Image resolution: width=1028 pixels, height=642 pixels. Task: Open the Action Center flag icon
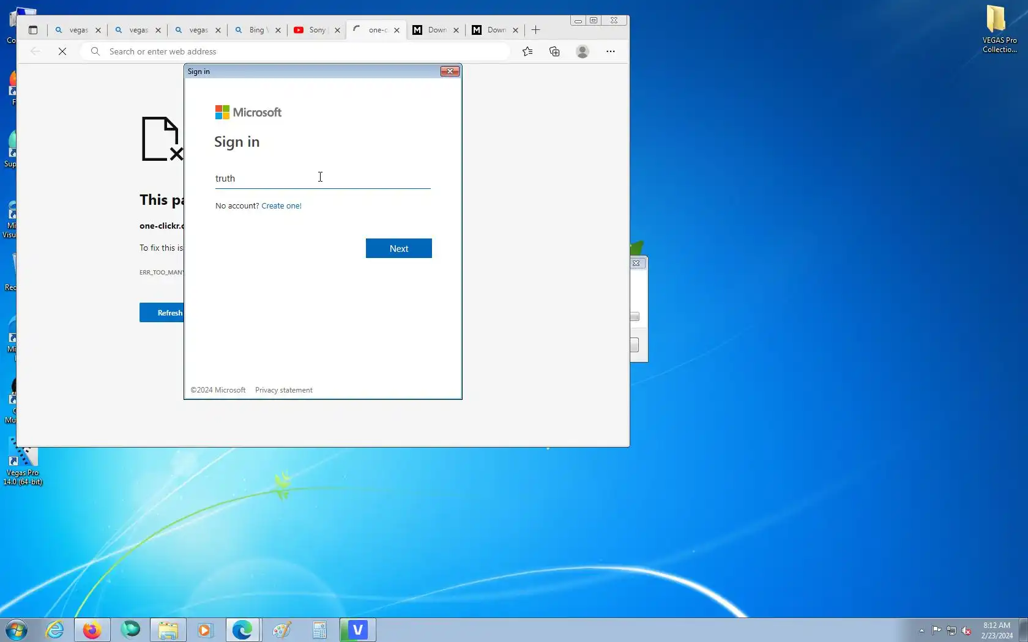937,630
